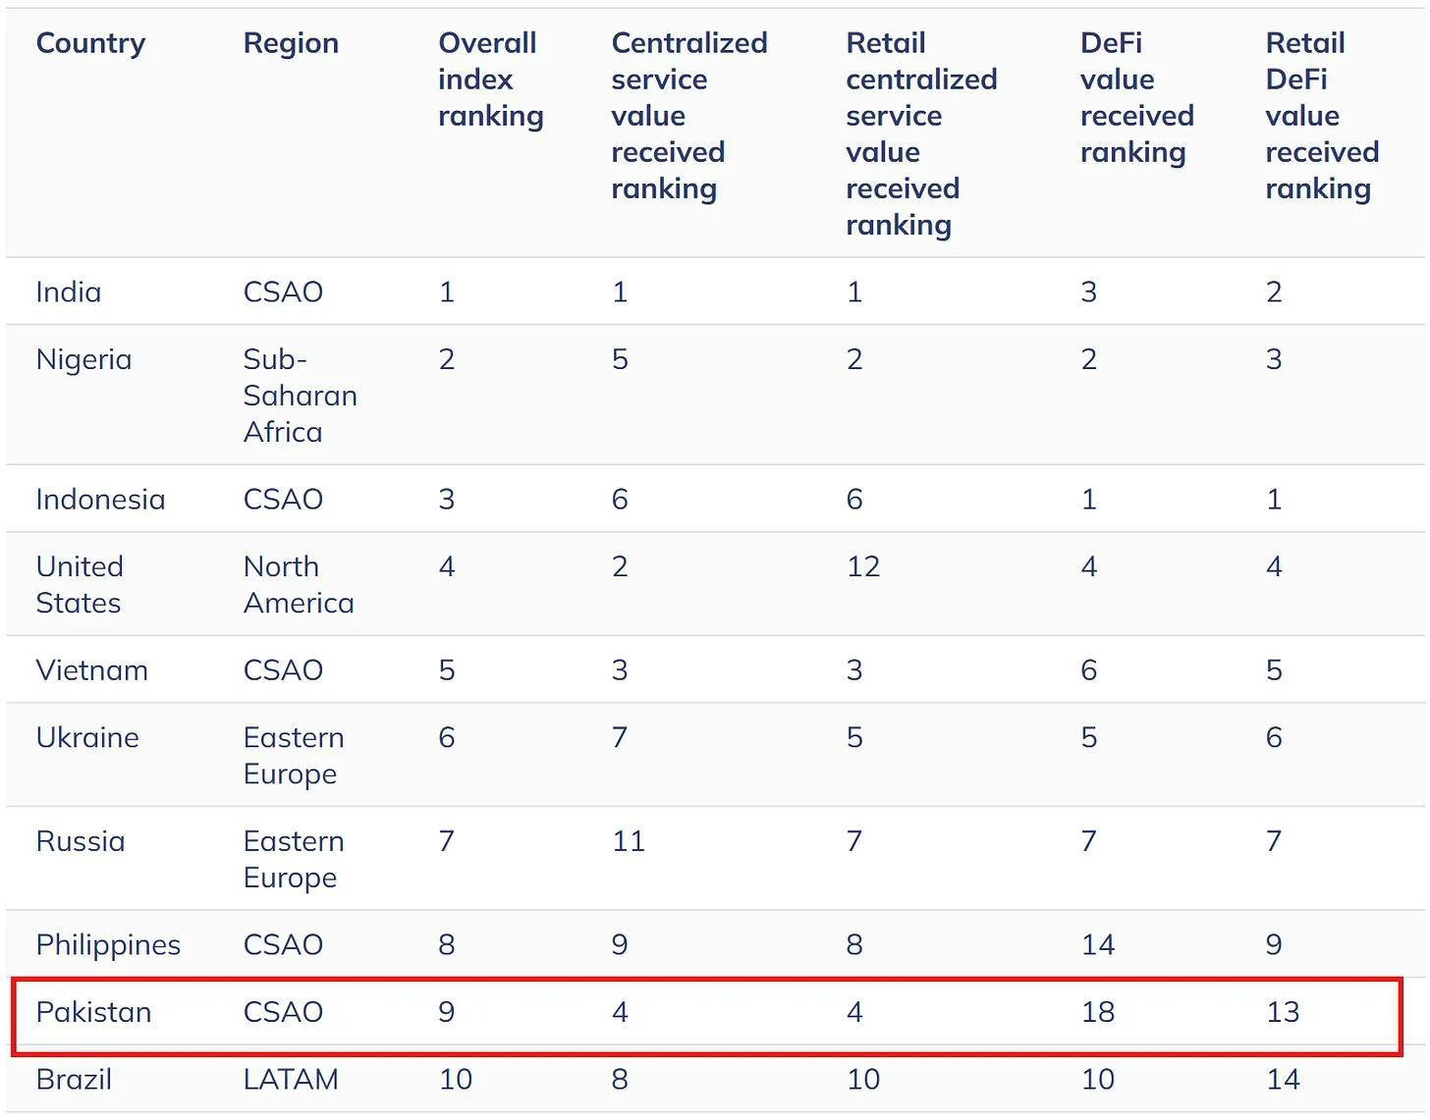The image size is (1430, 1120).
Task: Select the Vietnam country cell
Action: tap(91, 669)
